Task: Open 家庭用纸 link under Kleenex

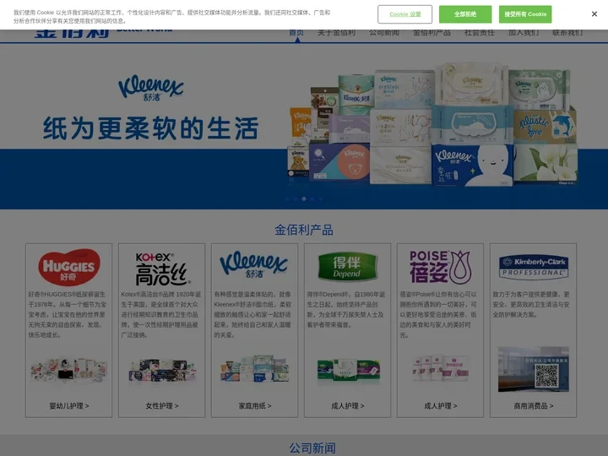Action: (255, 406)
